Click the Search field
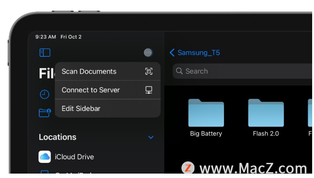The height and width of the screenshot is (178, 314). [242, 71]
